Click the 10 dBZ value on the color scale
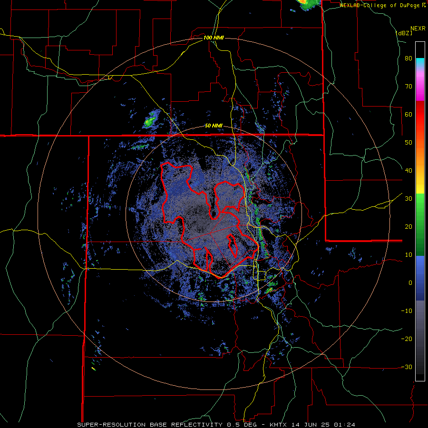Viewport: 428px width, 428px height. [409, 255]
